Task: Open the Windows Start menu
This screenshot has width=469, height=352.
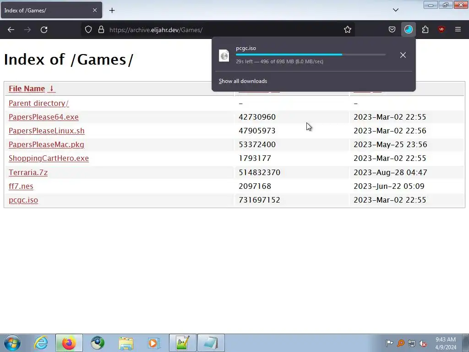Action: point(12,343)
